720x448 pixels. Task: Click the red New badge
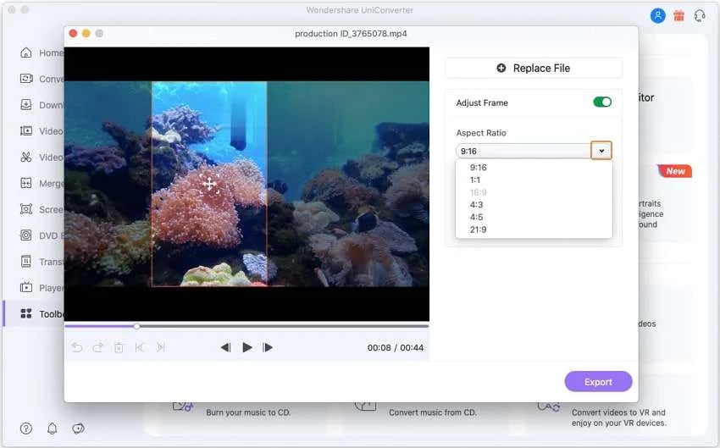(x=675, y=171)
